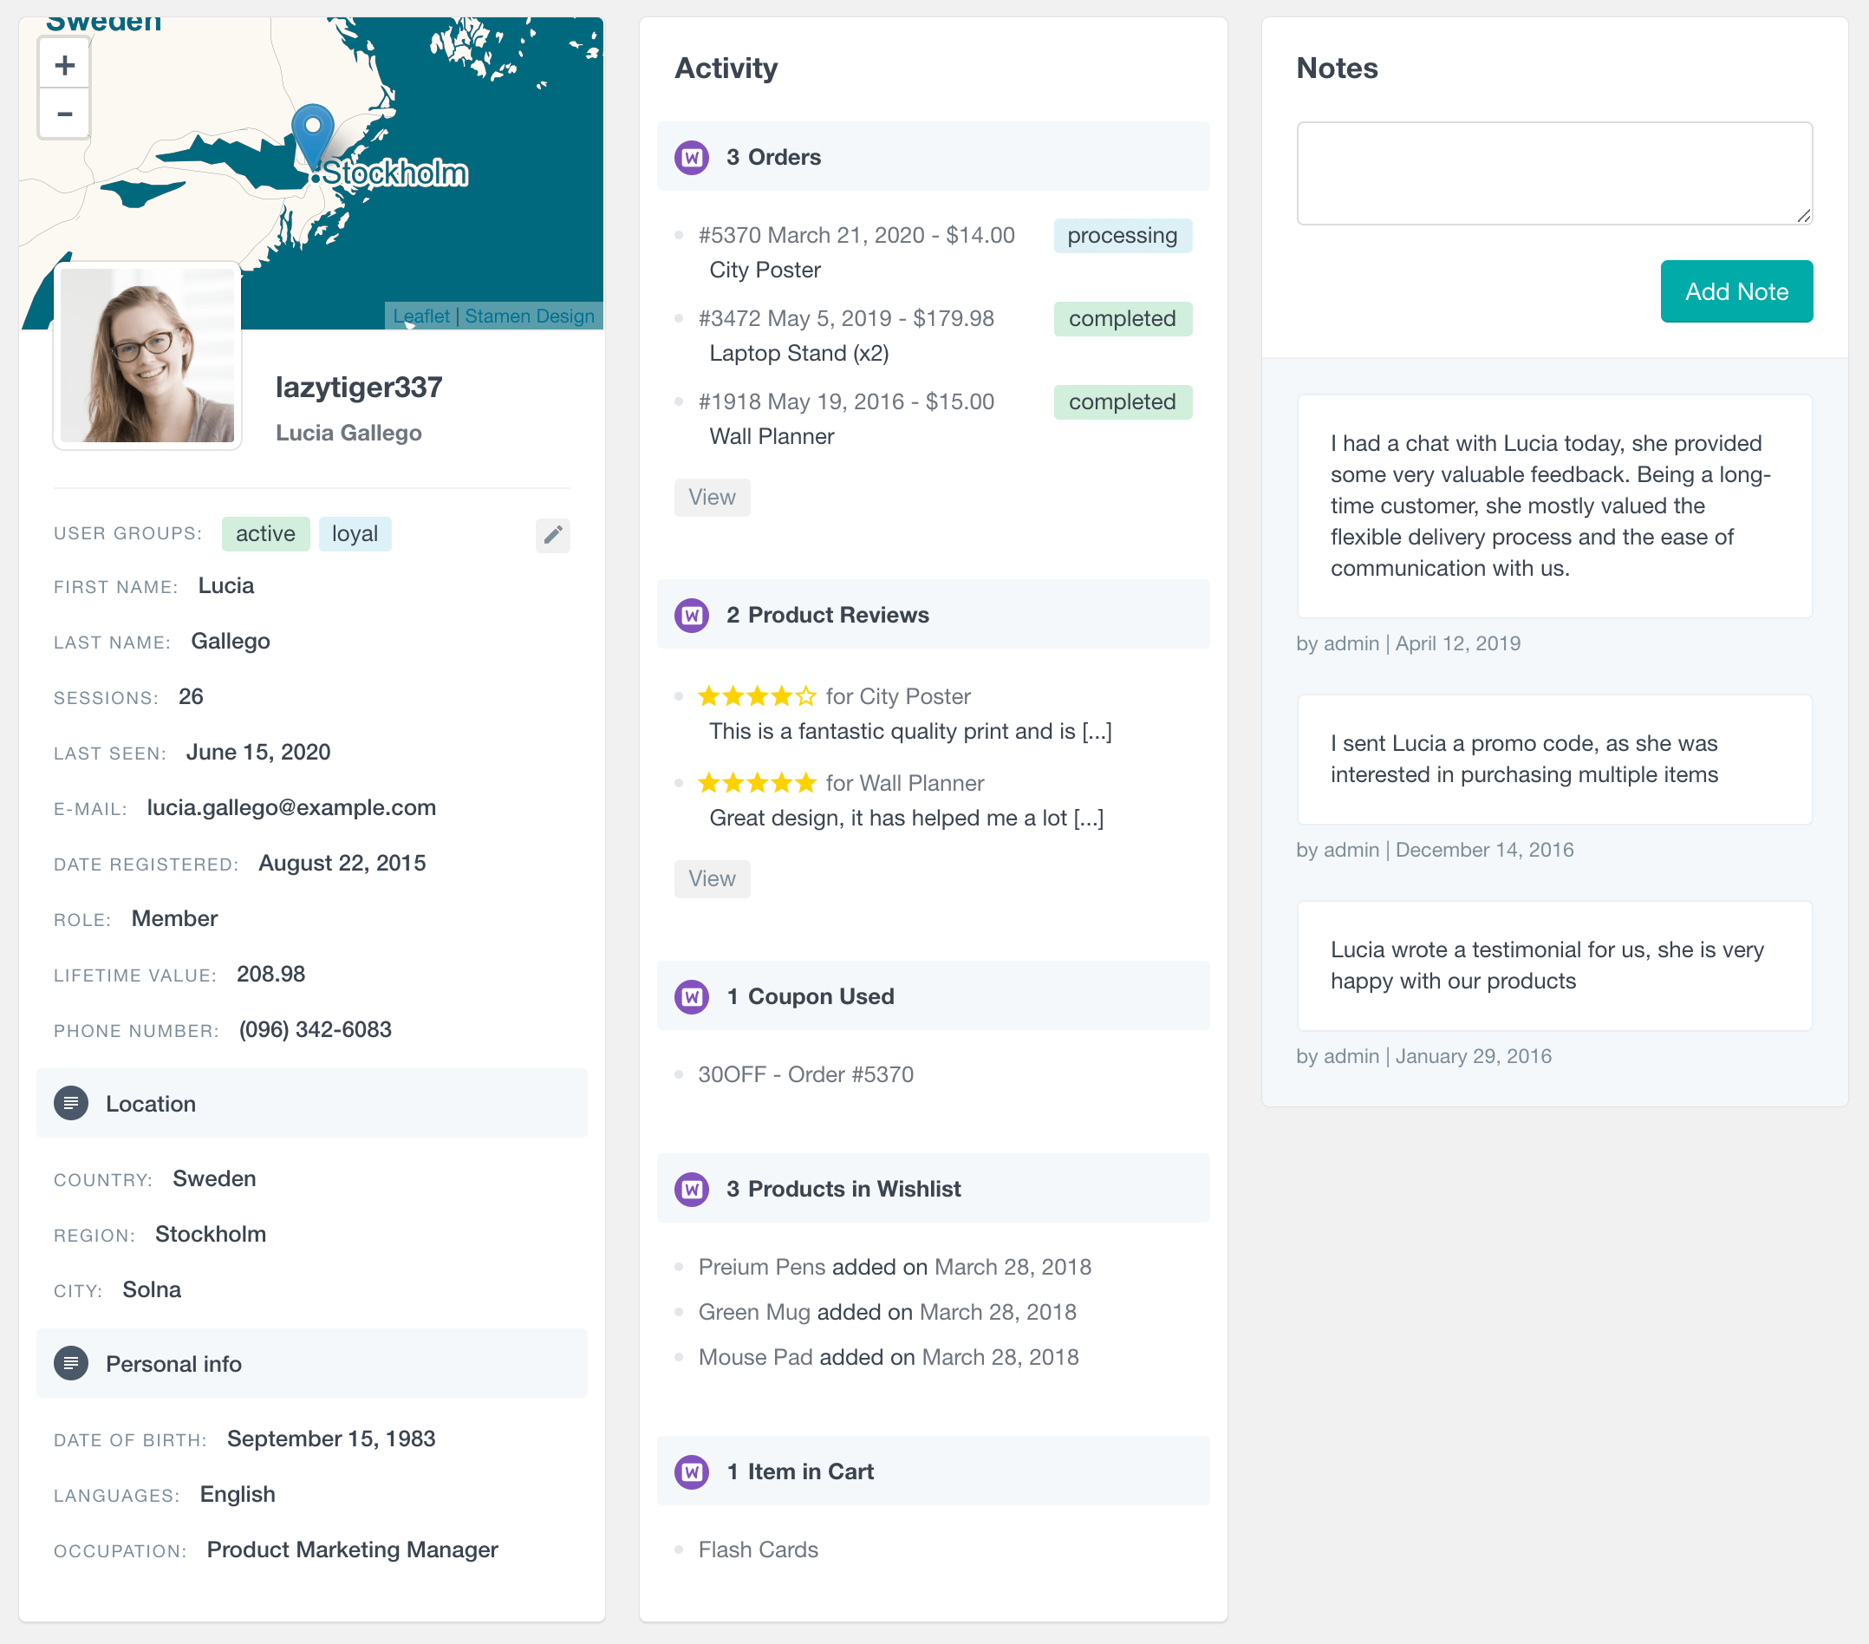Expand the Orders View button
This screenshot has width=1869, height=1644.
pos(711,494)
